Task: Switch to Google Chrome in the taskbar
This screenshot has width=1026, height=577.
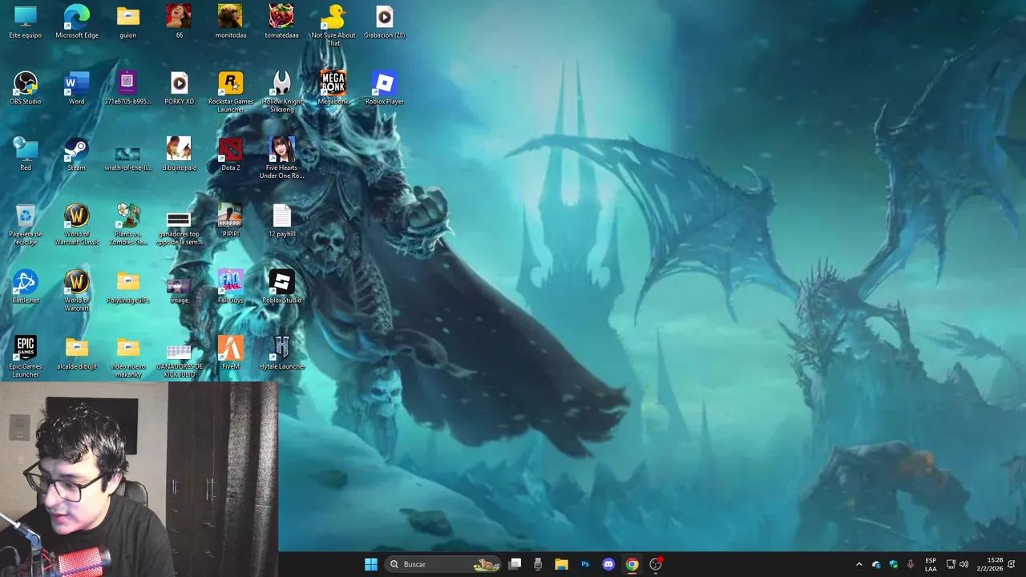Action: (x=632, y=564)
